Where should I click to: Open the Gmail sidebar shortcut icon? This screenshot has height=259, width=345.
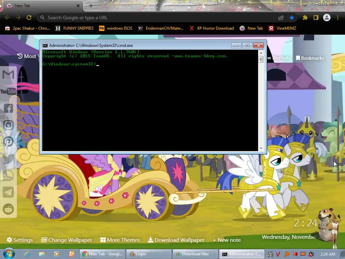[x=8, y=75]
